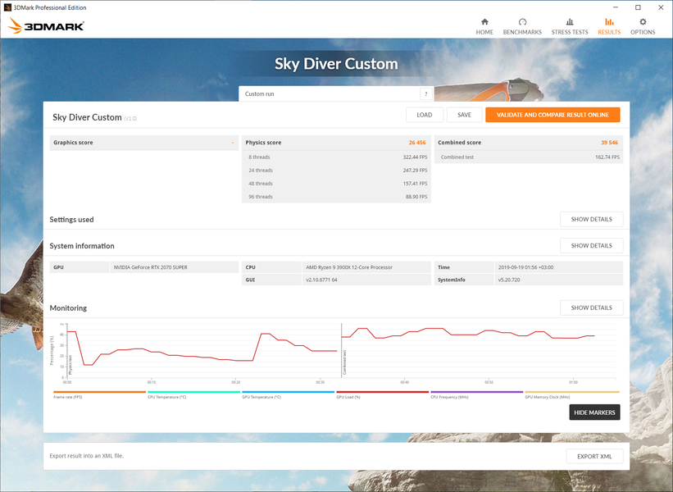The width and height of the screenshot is (673, 492).
Task: Click the 3DMark logo
Action: pos(46,25)
